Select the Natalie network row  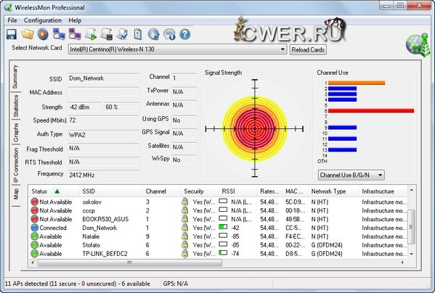pyautogui.click(x=218, y=236)
